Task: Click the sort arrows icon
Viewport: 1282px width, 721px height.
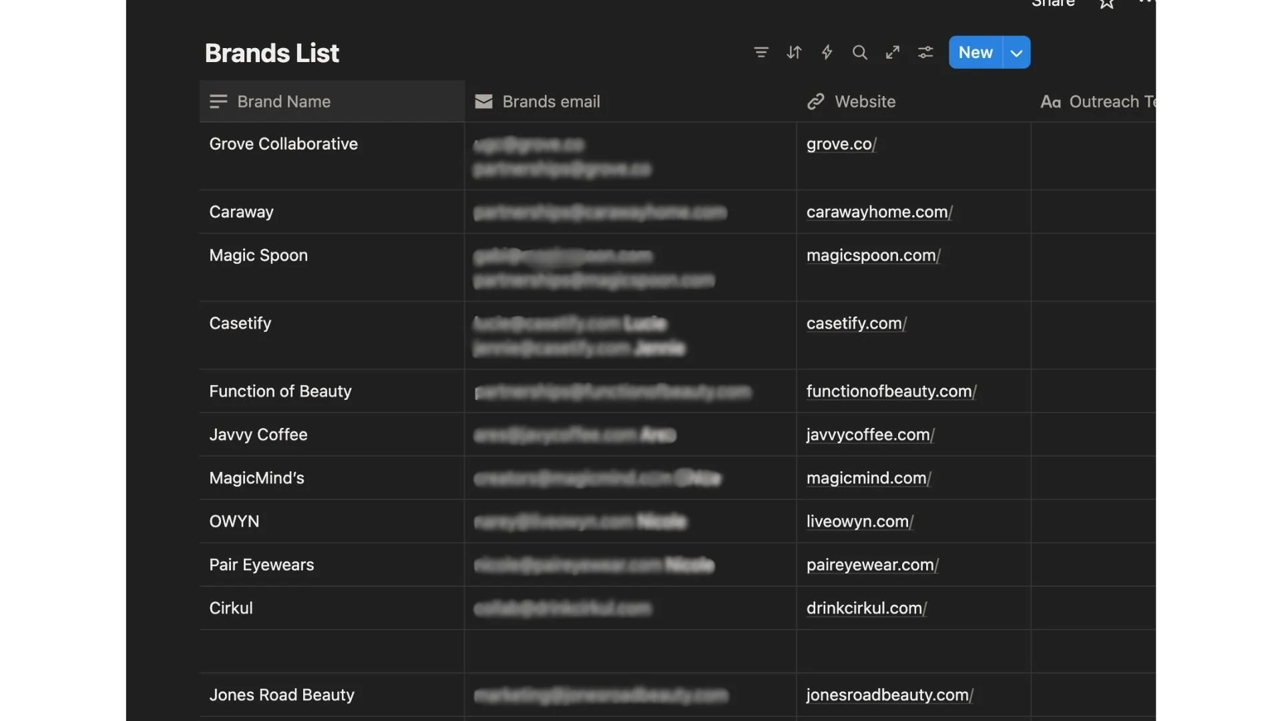Action: tap(794, 52)
